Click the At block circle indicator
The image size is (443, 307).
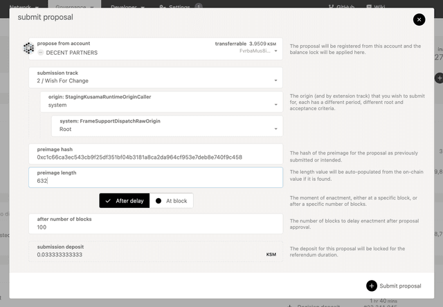point(159,201)
